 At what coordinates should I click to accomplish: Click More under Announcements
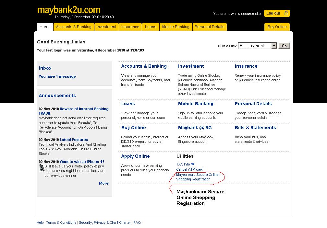pyautogui.click(x=103, y=183)
